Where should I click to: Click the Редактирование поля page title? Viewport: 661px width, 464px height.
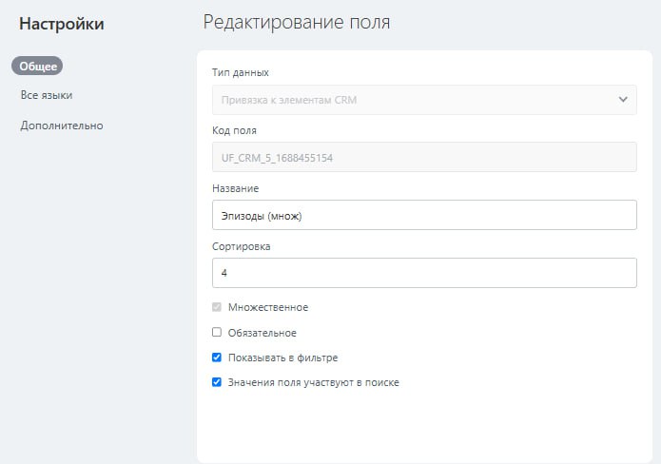click(297, 22)
